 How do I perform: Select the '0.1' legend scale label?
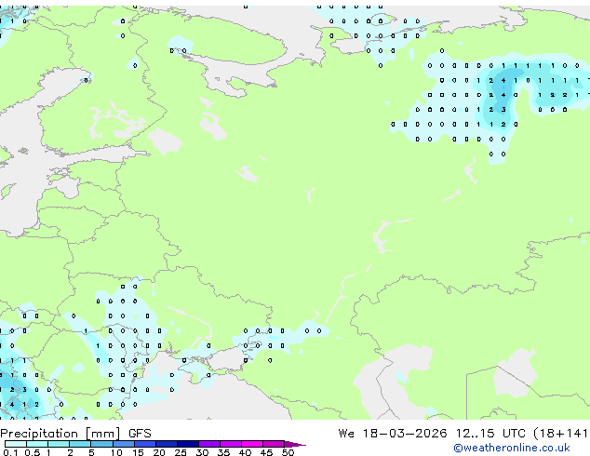[x=10, y=452]
